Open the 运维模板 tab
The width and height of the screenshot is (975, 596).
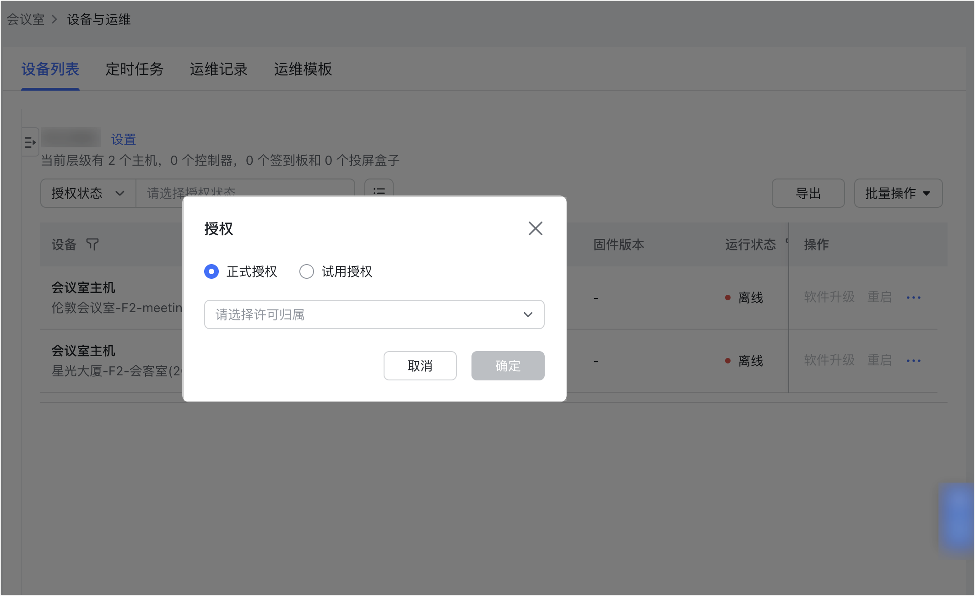303,69
